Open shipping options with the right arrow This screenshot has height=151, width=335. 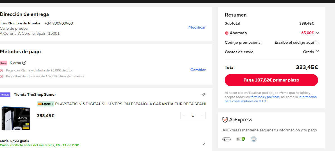coord(204,143)
